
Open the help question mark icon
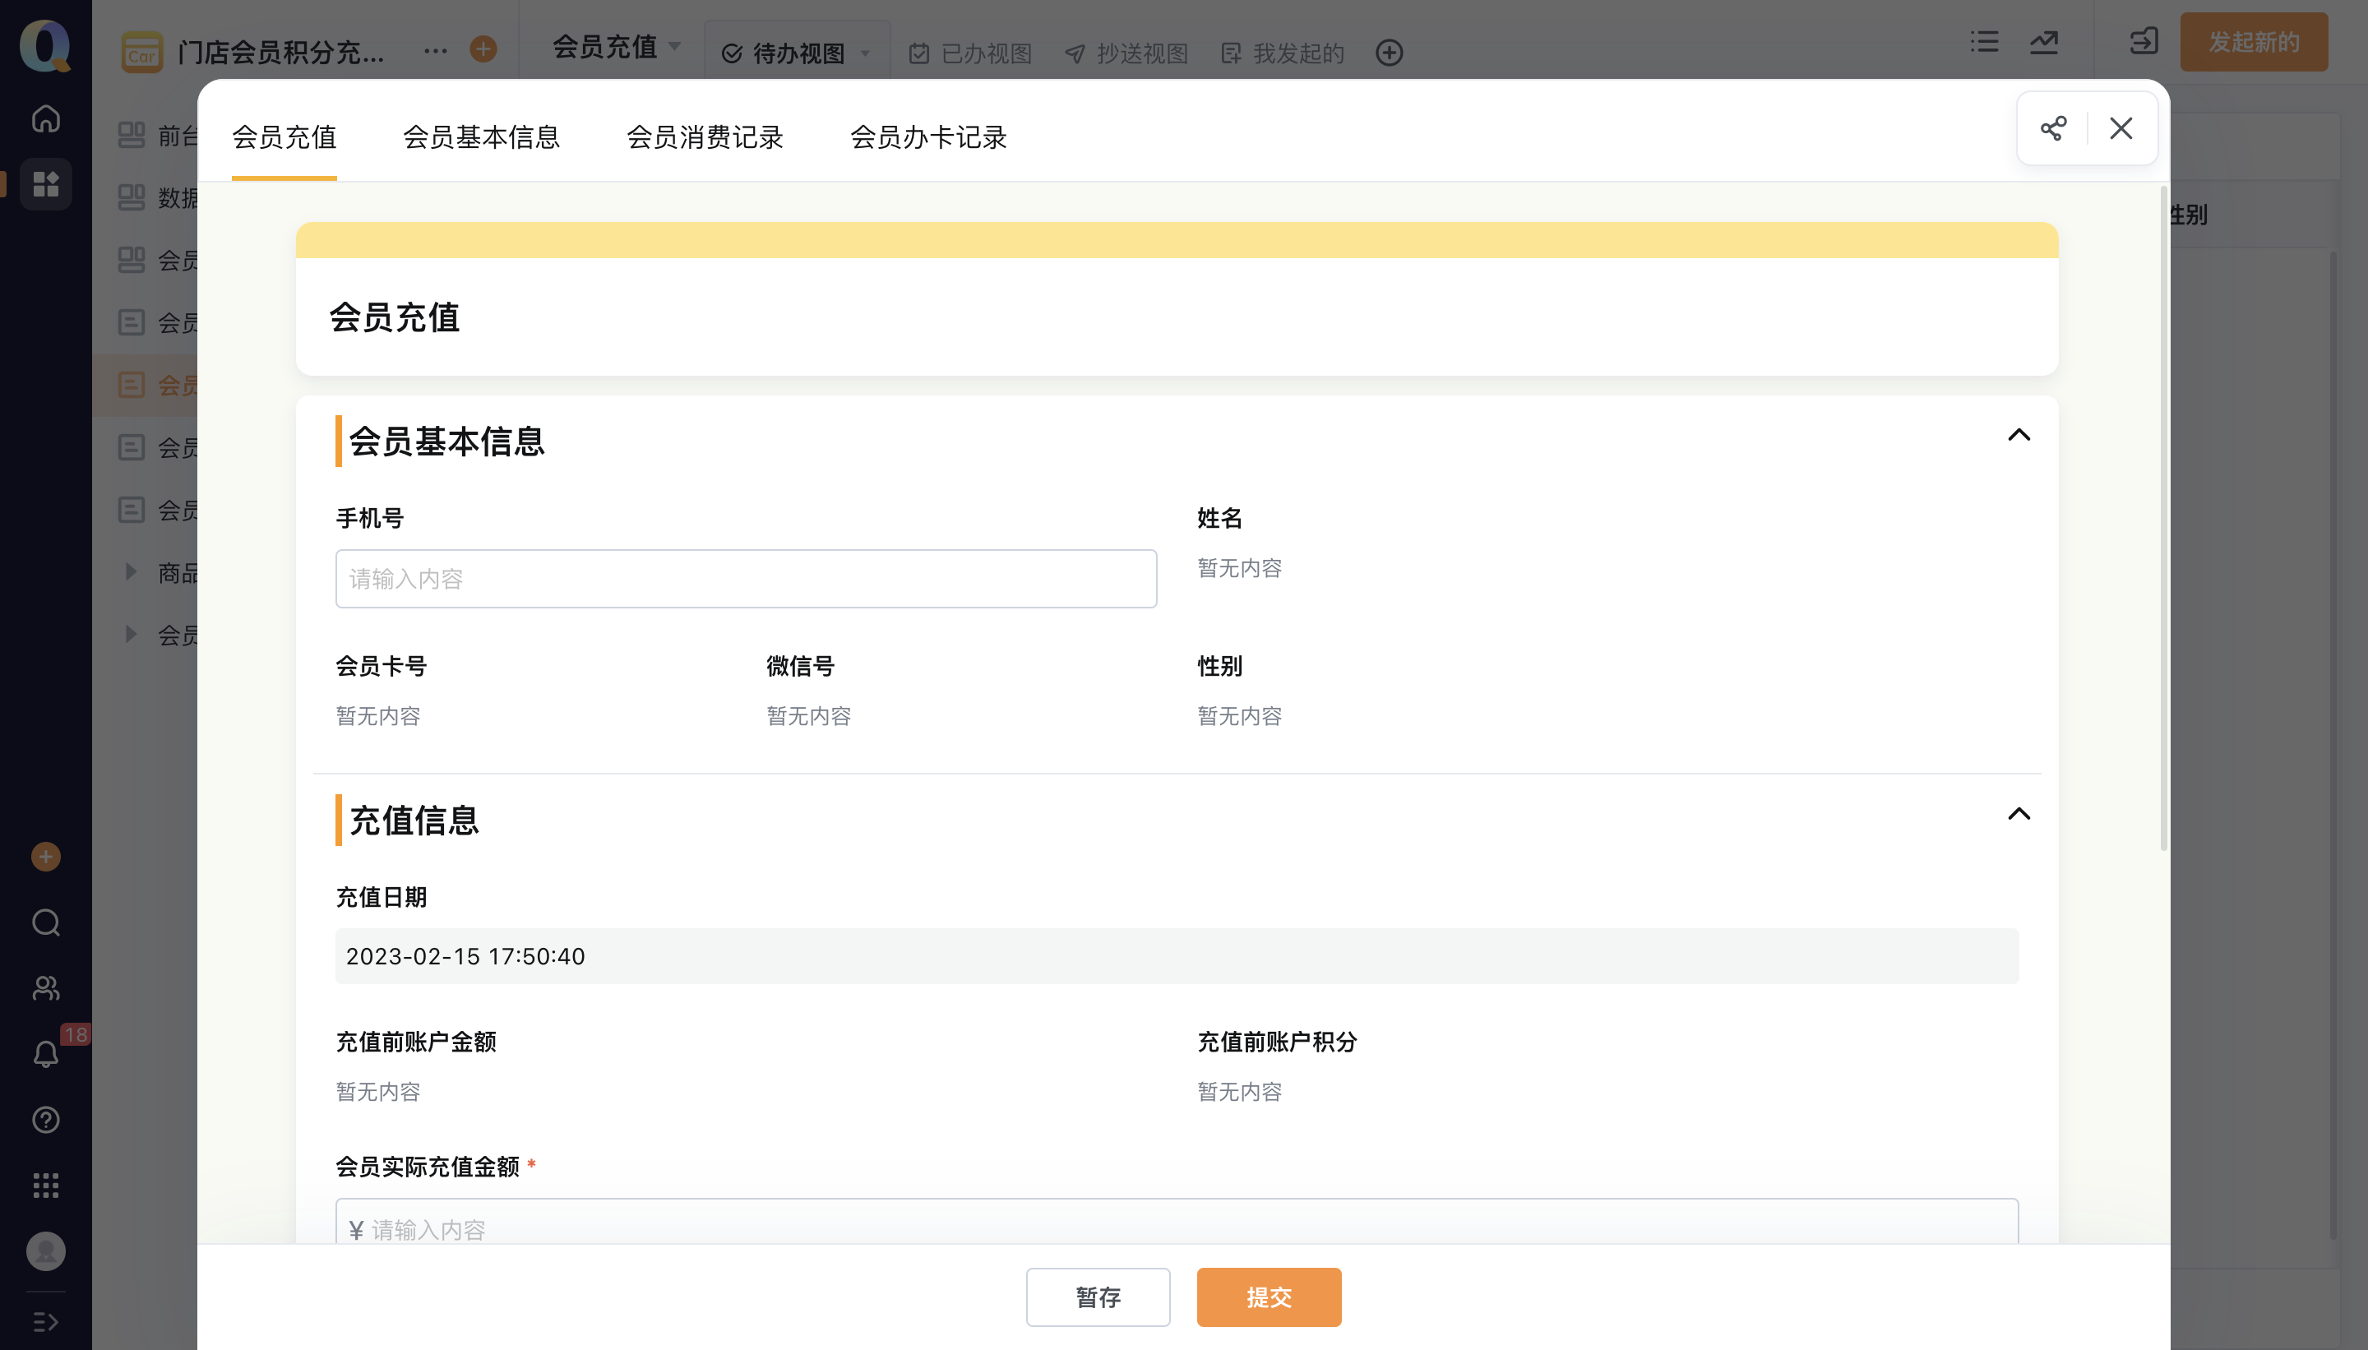click(x=45, y=1119)
